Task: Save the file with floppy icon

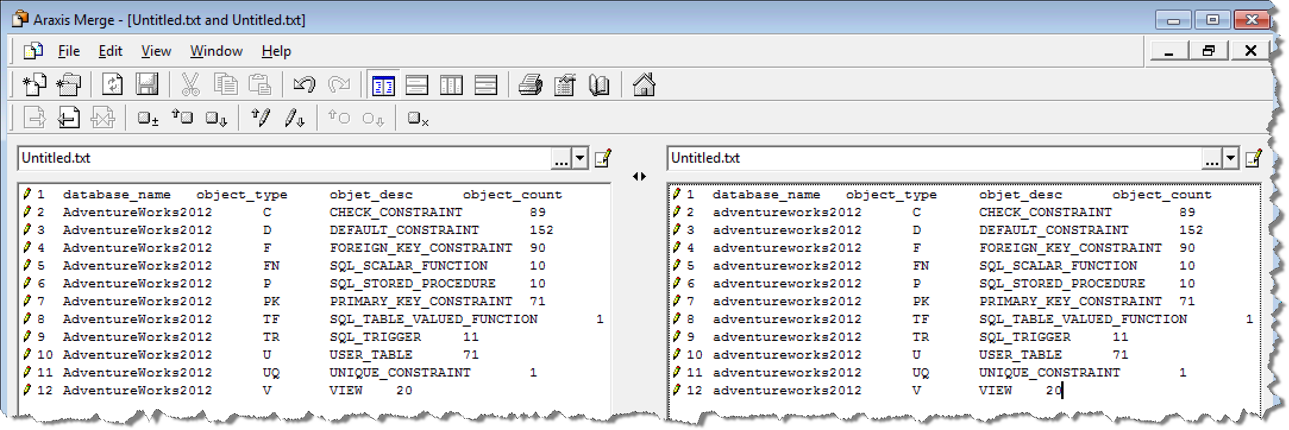Action: click(147, 84)
